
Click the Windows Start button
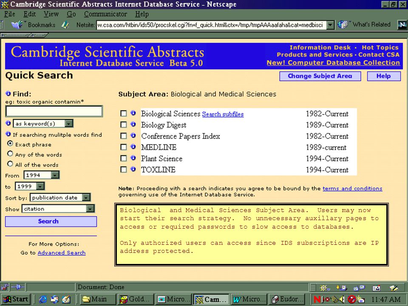pos(16,300)
